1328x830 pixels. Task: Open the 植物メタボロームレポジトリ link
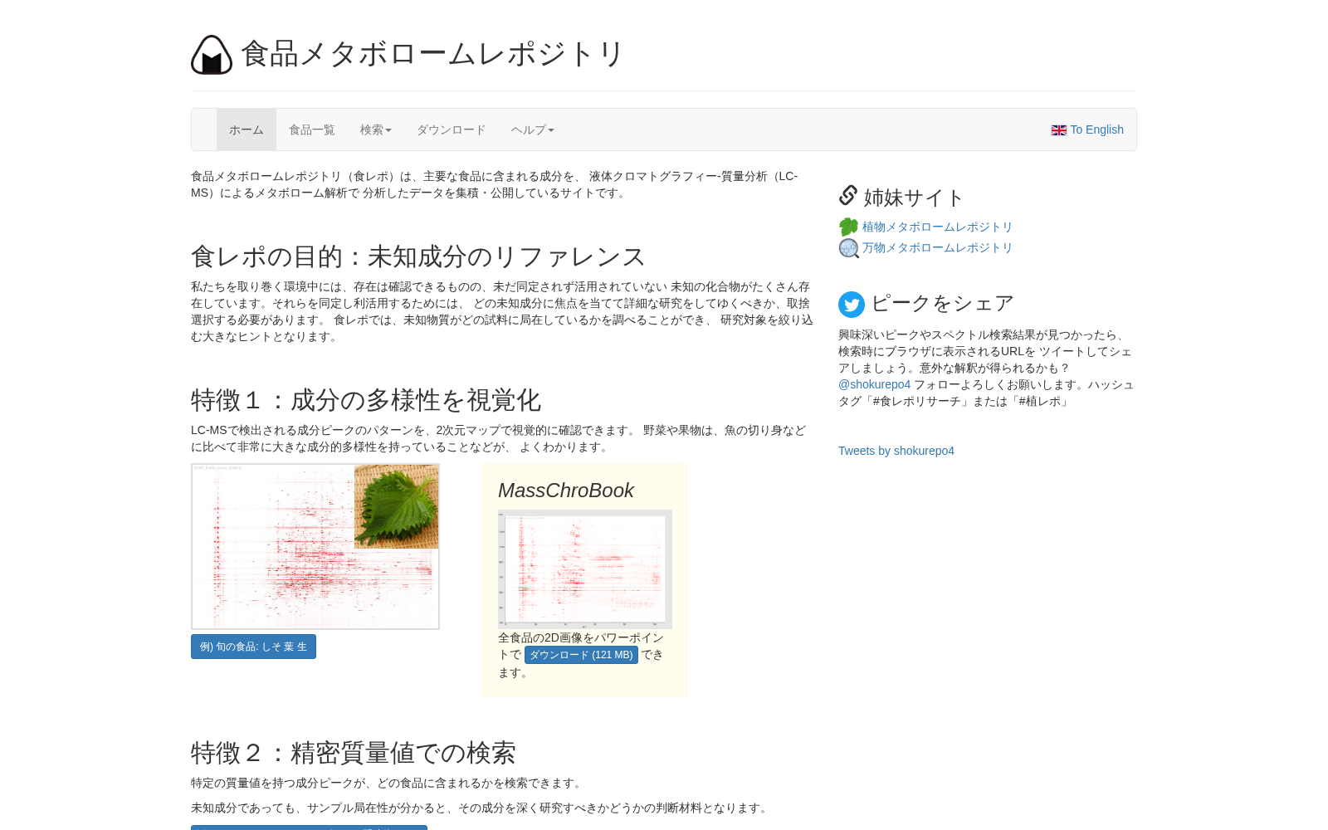[937, 227]
